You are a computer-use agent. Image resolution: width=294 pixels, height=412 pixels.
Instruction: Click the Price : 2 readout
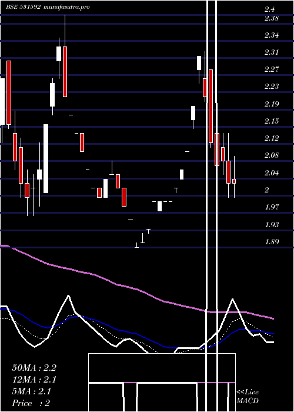click(31, 403)
